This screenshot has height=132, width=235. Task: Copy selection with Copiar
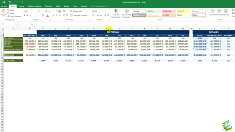coord(11,13)
